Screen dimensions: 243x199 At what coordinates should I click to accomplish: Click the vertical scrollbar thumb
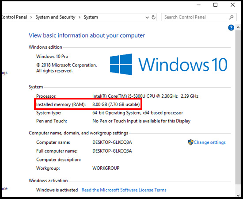(x=238, y=107)
